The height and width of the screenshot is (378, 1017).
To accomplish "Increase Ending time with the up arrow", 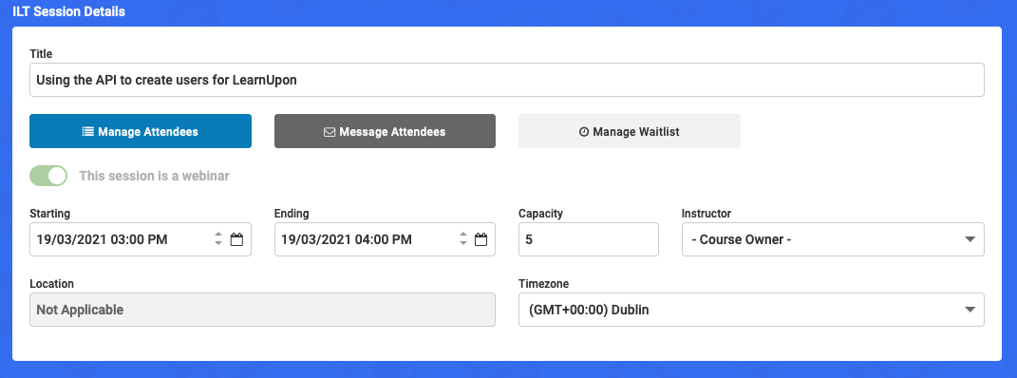I will 463,235.
